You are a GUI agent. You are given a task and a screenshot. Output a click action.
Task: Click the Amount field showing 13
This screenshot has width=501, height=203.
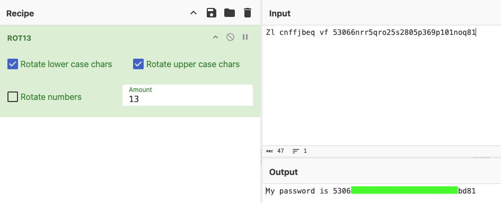click(x=188, y=95)
